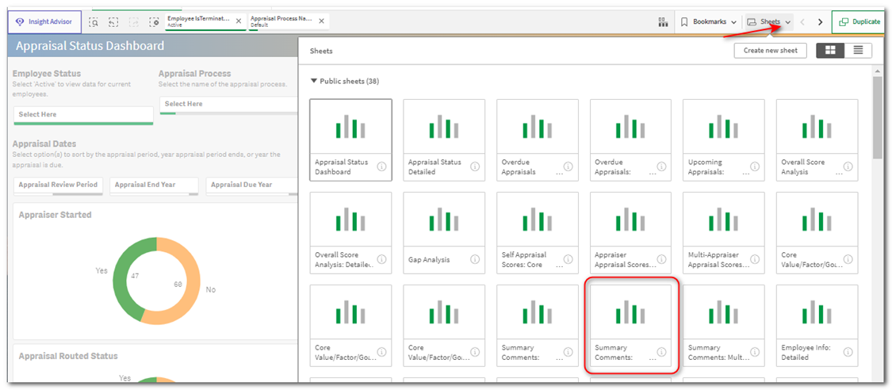Image resolution: width=892 pixels, height=390 pixels.
Task: Open the smart search selections tool
Action: [x=94, y=22]
